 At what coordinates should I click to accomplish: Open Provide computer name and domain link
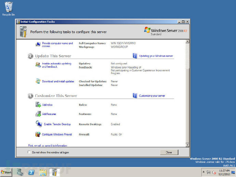[x=57, y=45]
